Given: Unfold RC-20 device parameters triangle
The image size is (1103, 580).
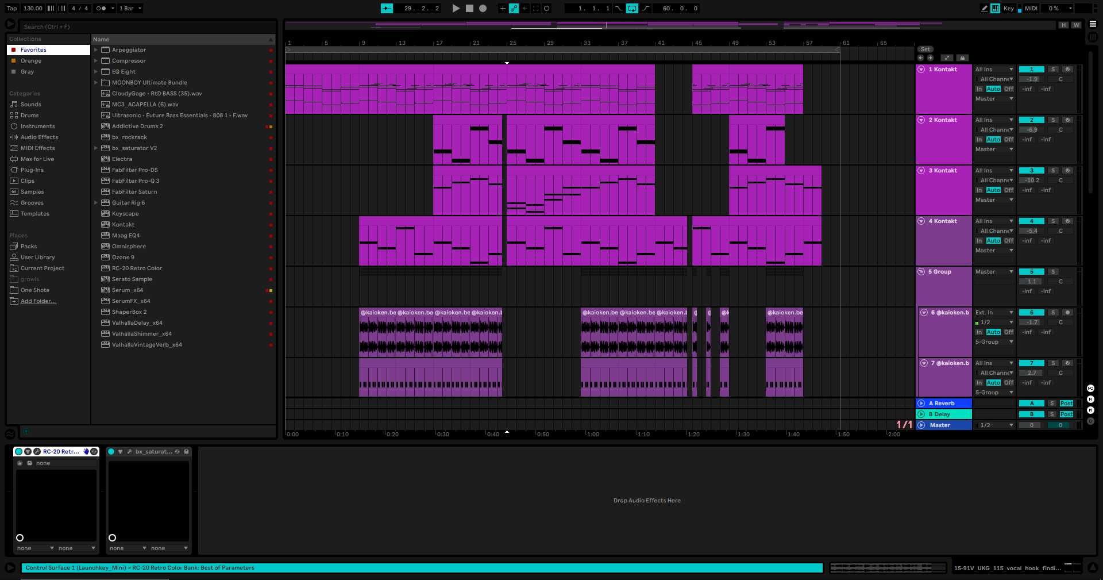Looking at the screenshot, I should 28,452.
